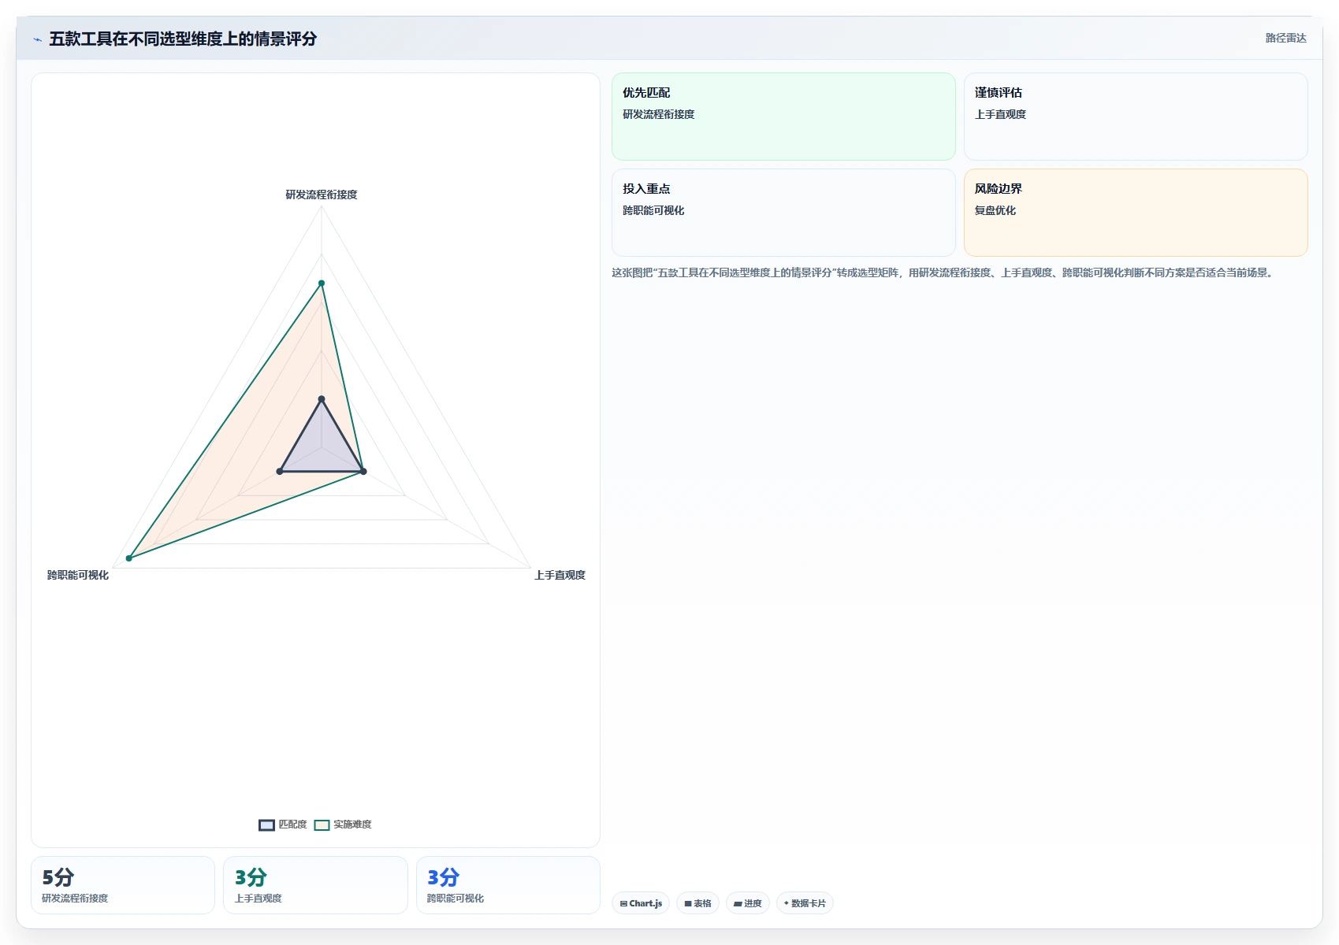Select the 表格 tag chip
1339x945 pixels.
click(697, 903)
